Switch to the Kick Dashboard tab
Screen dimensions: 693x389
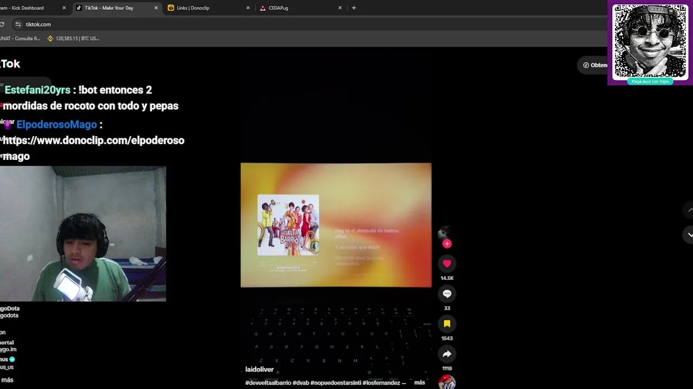click(30, 8)
